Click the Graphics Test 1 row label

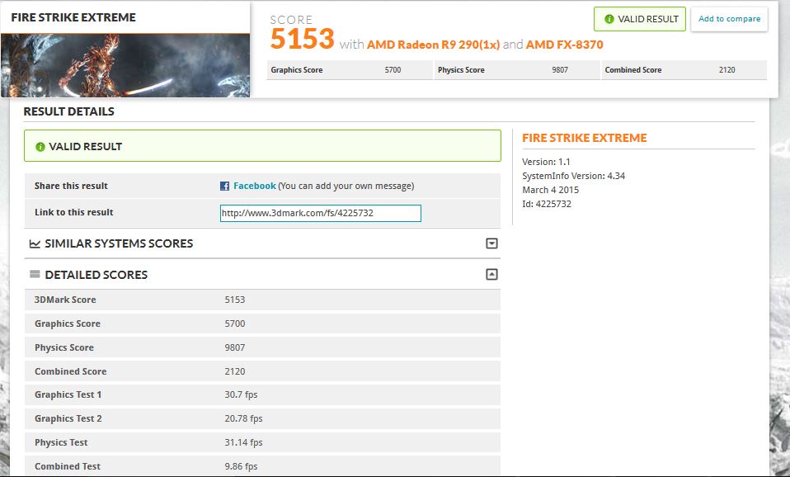coord(68,394)
